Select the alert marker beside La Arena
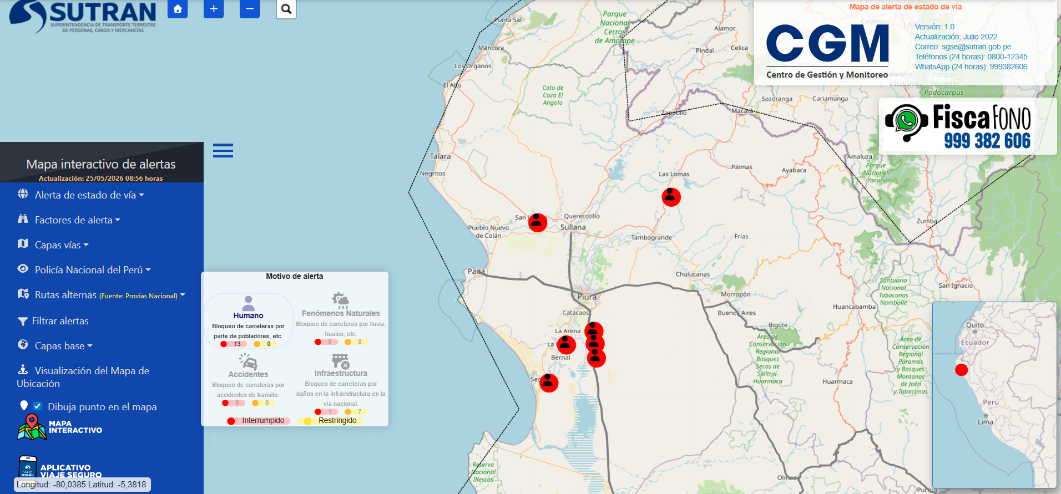This screenshot has height=494, width=1061. (566, 344)
